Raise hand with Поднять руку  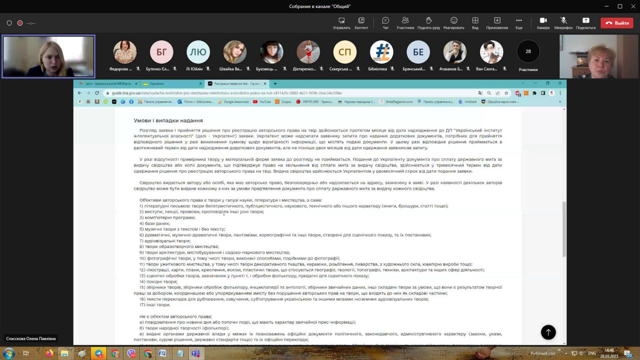click(429, 23)
